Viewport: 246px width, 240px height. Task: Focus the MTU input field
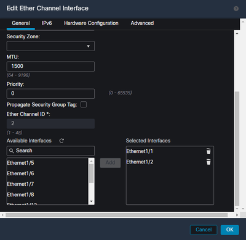coord(50,67)
